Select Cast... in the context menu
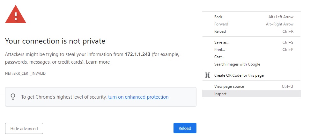 (219, 57)
